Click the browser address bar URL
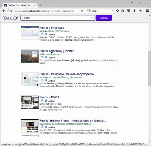Screen dimensions: 151x146 point(44,11)
